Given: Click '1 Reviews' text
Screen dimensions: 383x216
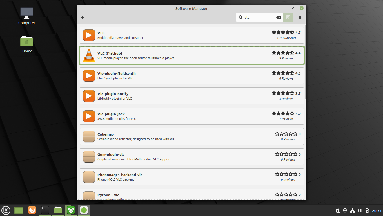Looking at the screenshot, I should point(286,119).
